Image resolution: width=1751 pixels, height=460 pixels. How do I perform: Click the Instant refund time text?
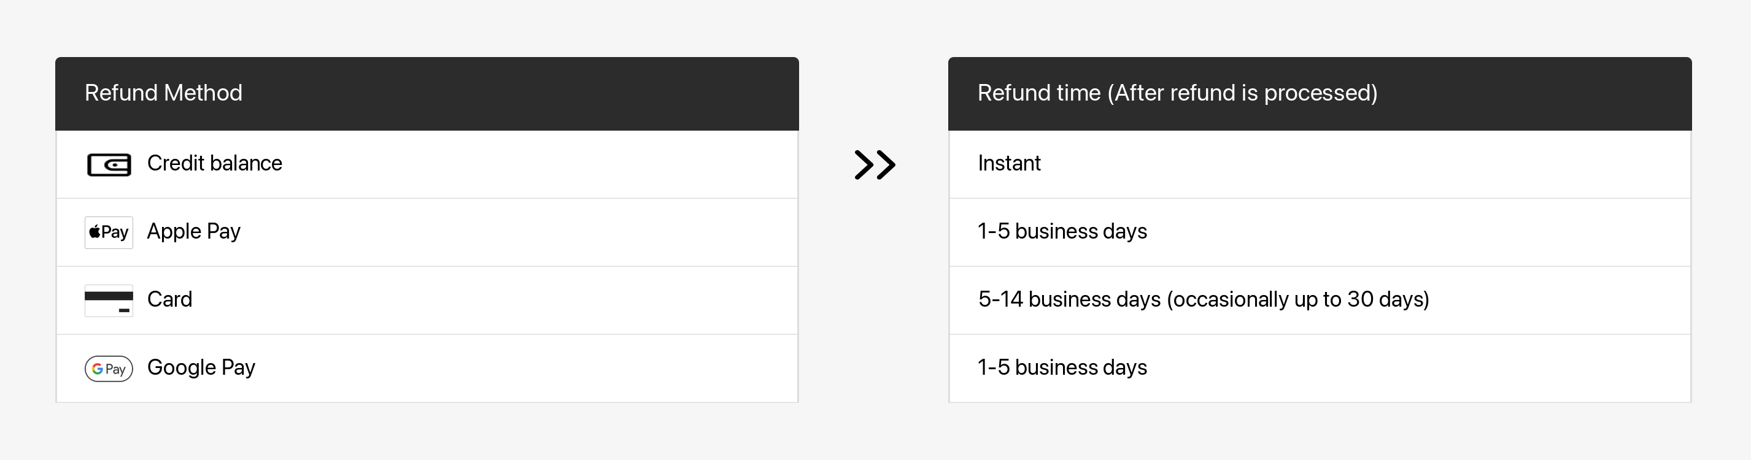1009,164
